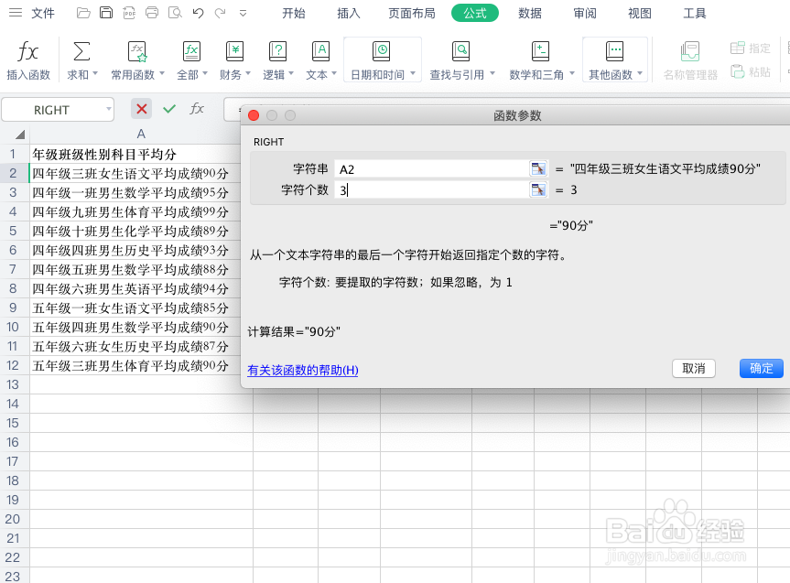Confirm the formula with the green checkmark

pyautogui.click(x=169, y=108)
